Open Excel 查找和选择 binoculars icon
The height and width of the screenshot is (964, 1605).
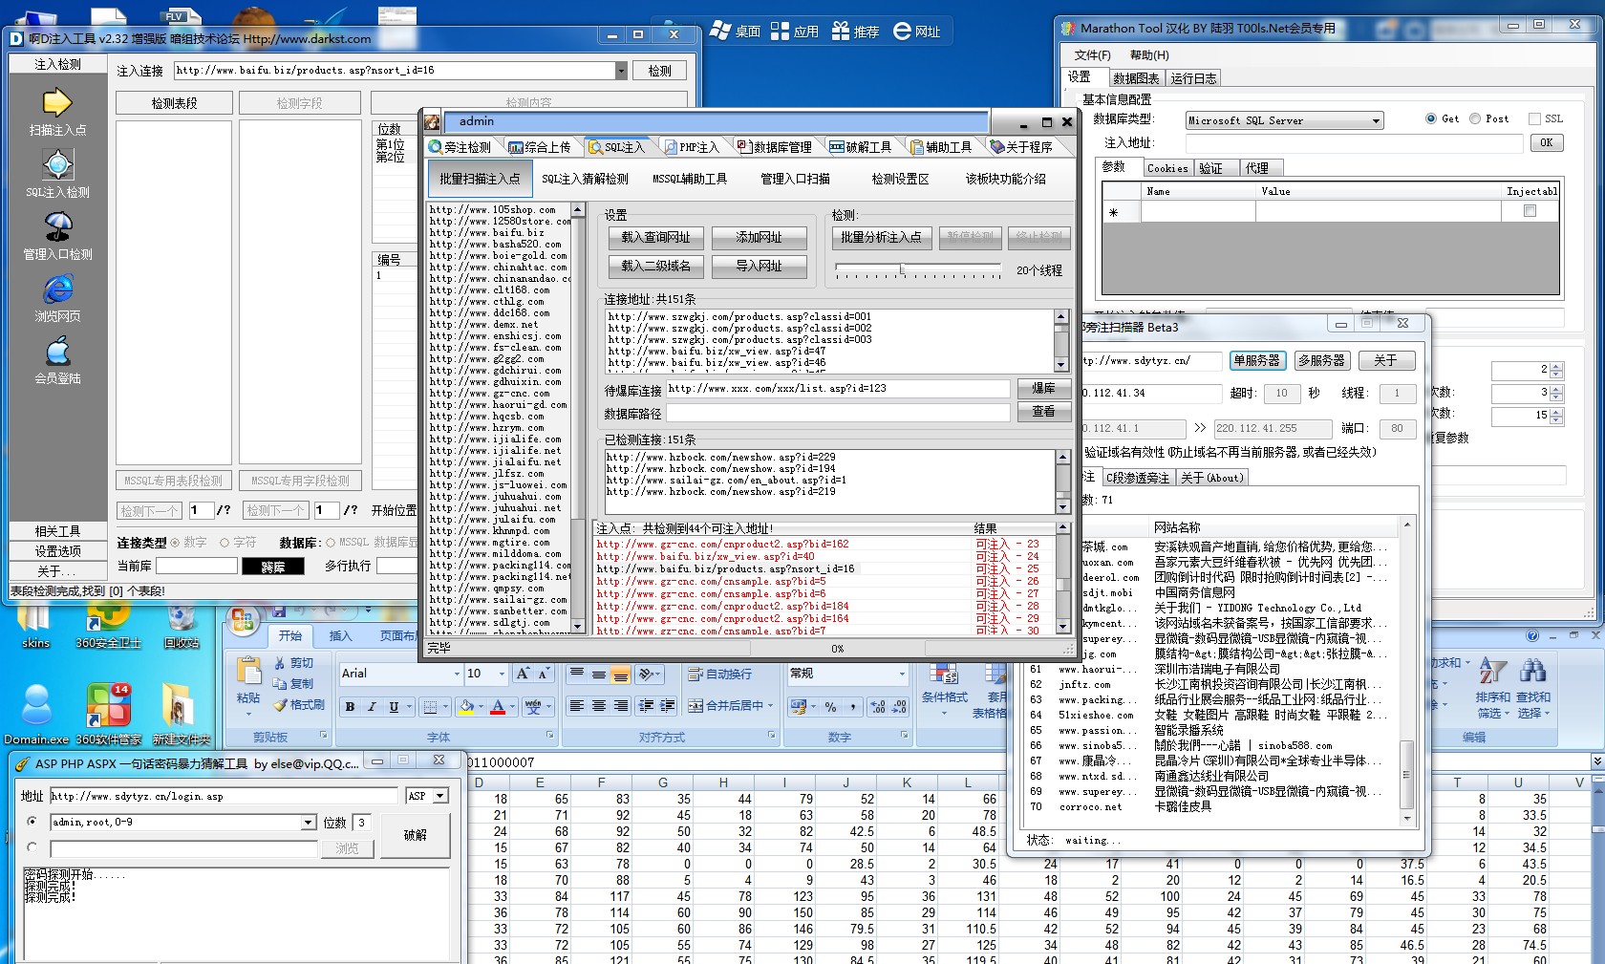tap(1532, 672)
